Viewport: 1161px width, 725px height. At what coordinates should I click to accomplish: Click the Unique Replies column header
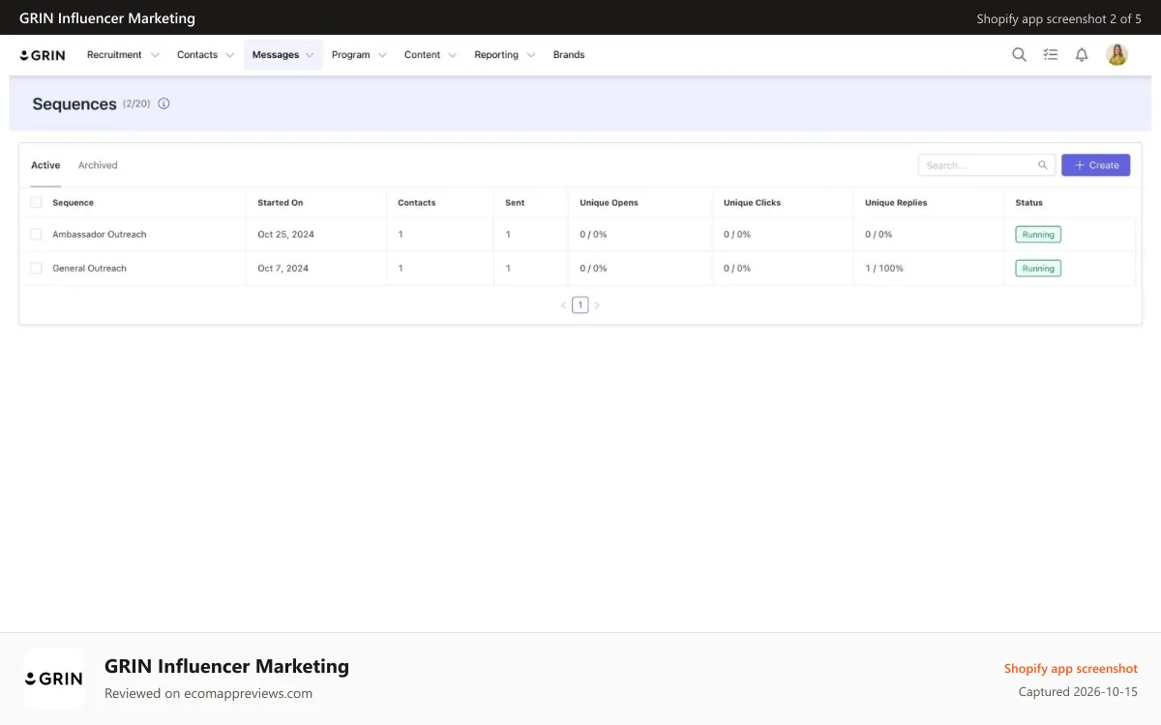pos(896,203)
